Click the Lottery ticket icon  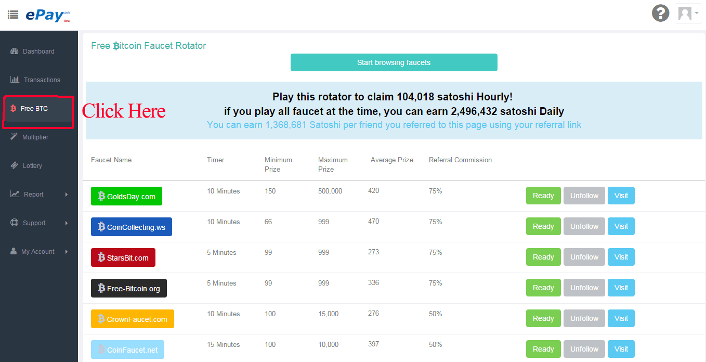coord(14,165)
